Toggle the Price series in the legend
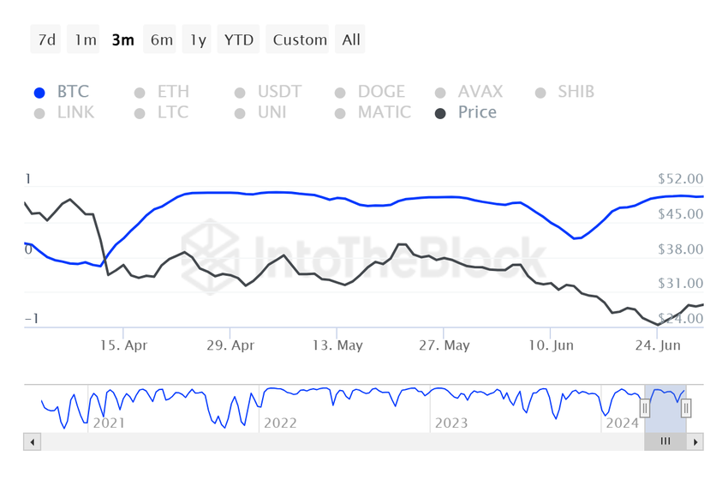The width and height of the screenshot is (728, 486). (x=466, y=112)
